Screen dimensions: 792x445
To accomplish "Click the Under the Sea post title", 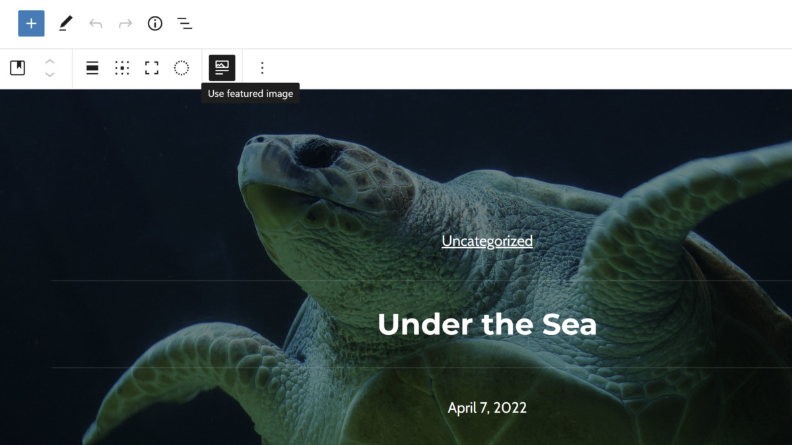I will click(x=486, y=324).
